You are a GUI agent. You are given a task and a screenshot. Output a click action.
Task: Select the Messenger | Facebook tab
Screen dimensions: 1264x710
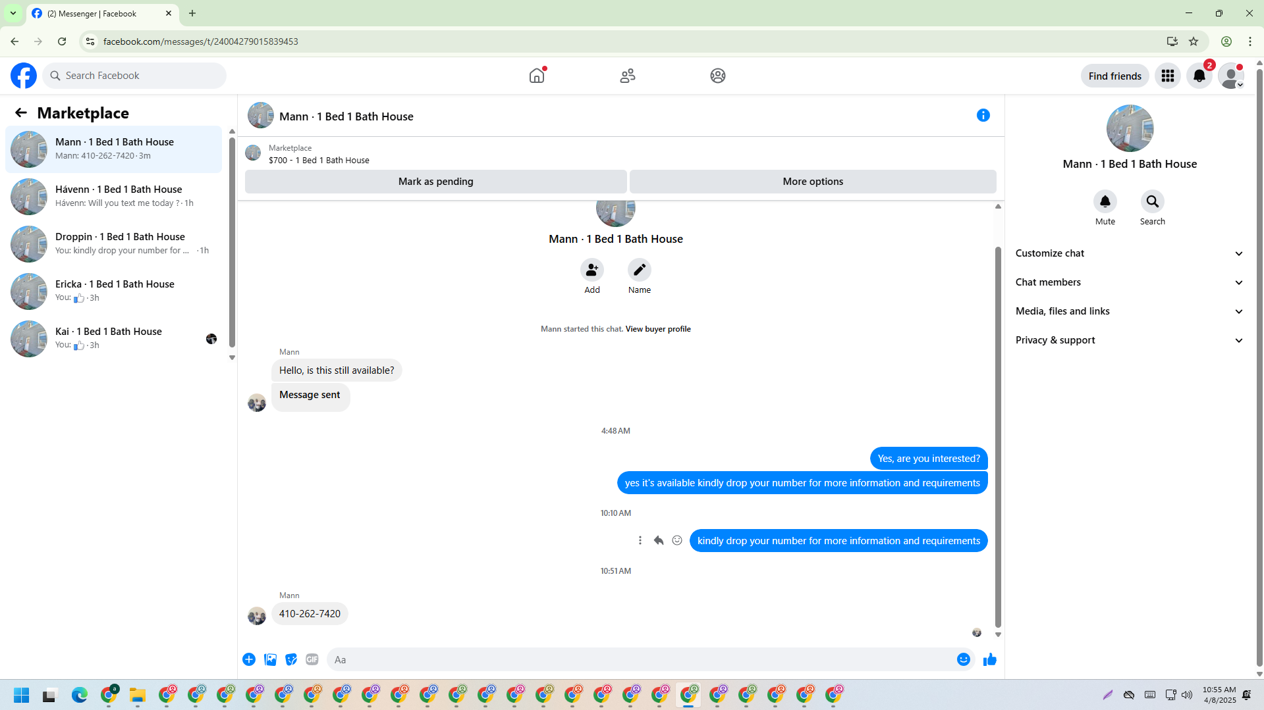tap(103, 13)
